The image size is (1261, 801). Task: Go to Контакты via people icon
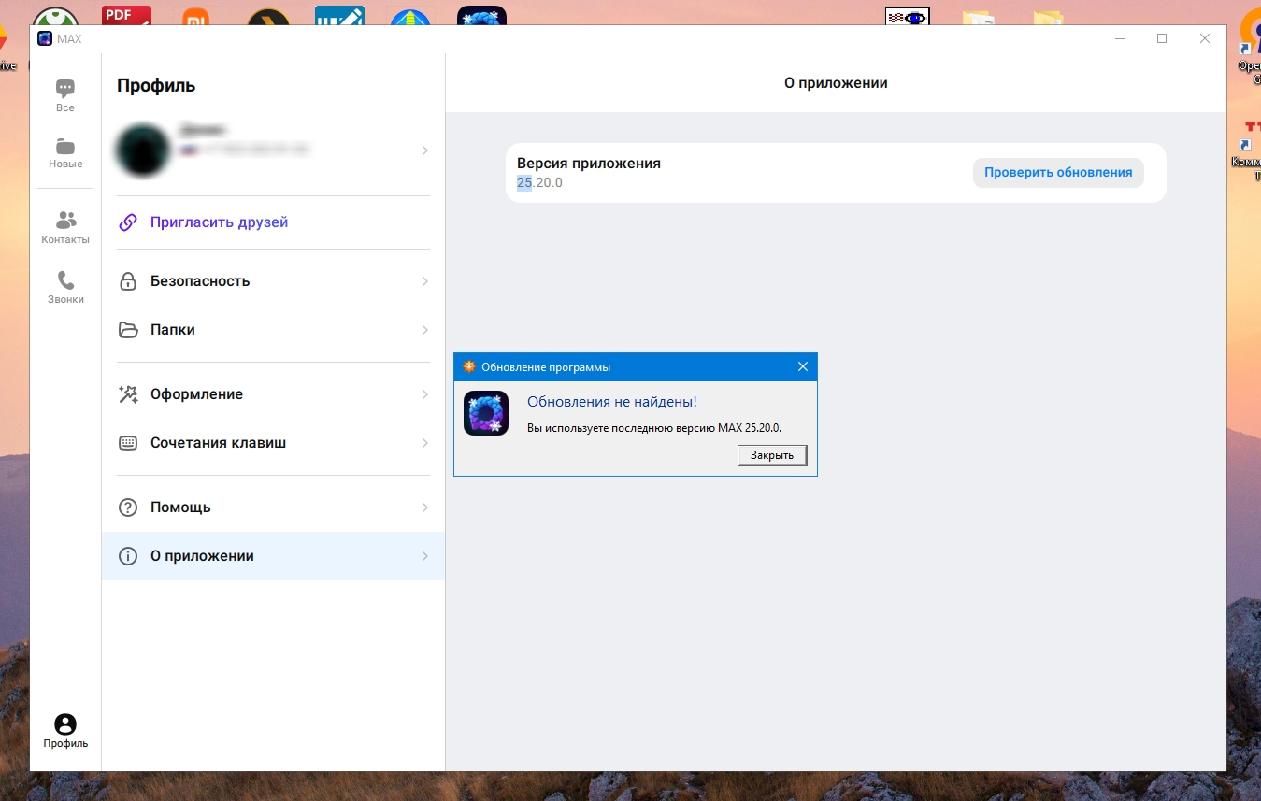[65, 221]
